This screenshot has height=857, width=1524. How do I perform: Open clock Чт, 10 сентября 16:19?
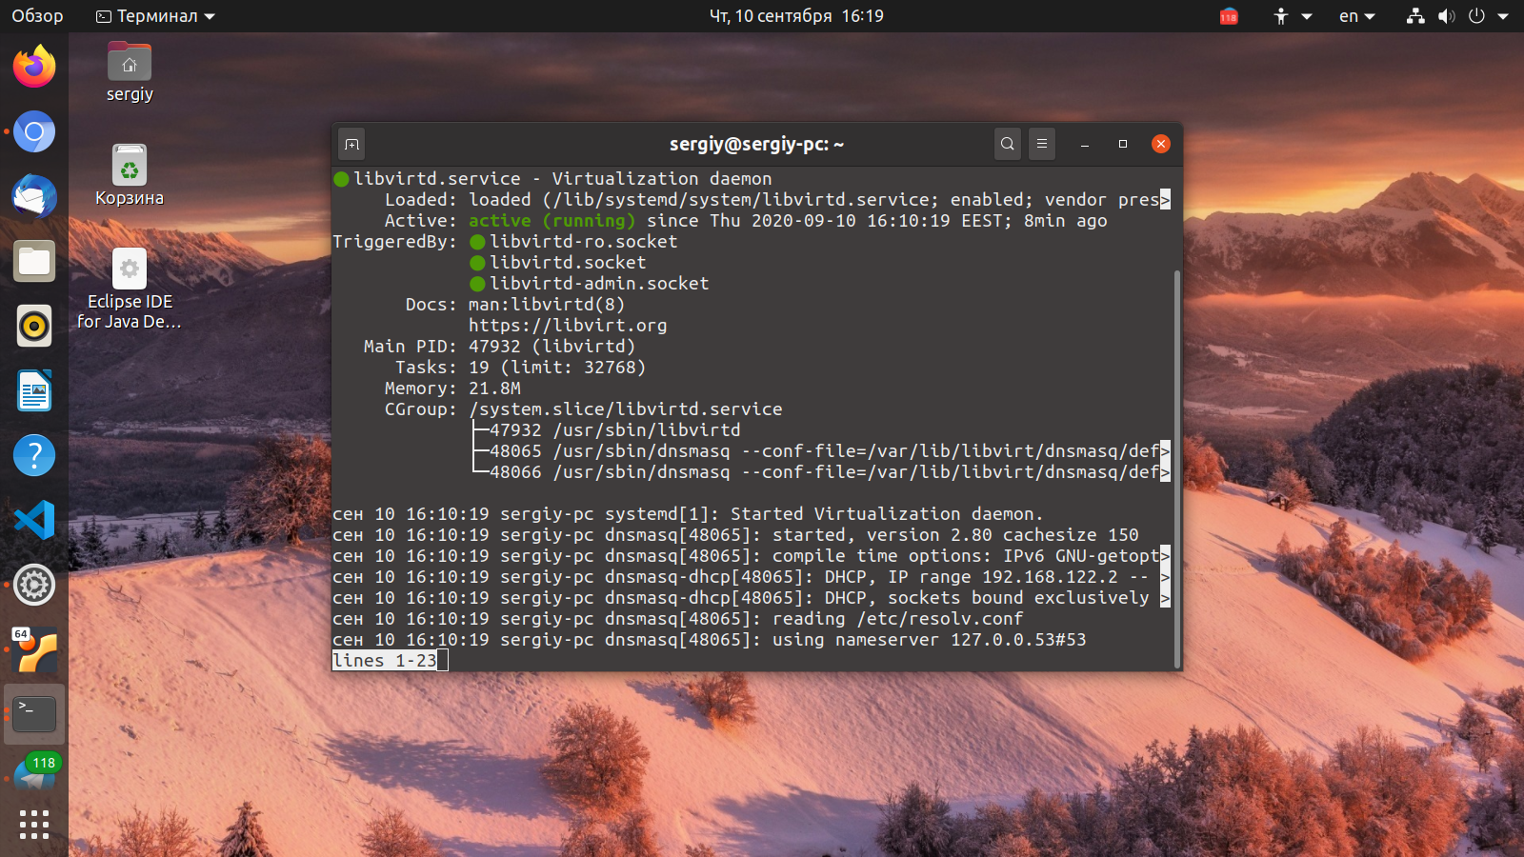point(796,16)
